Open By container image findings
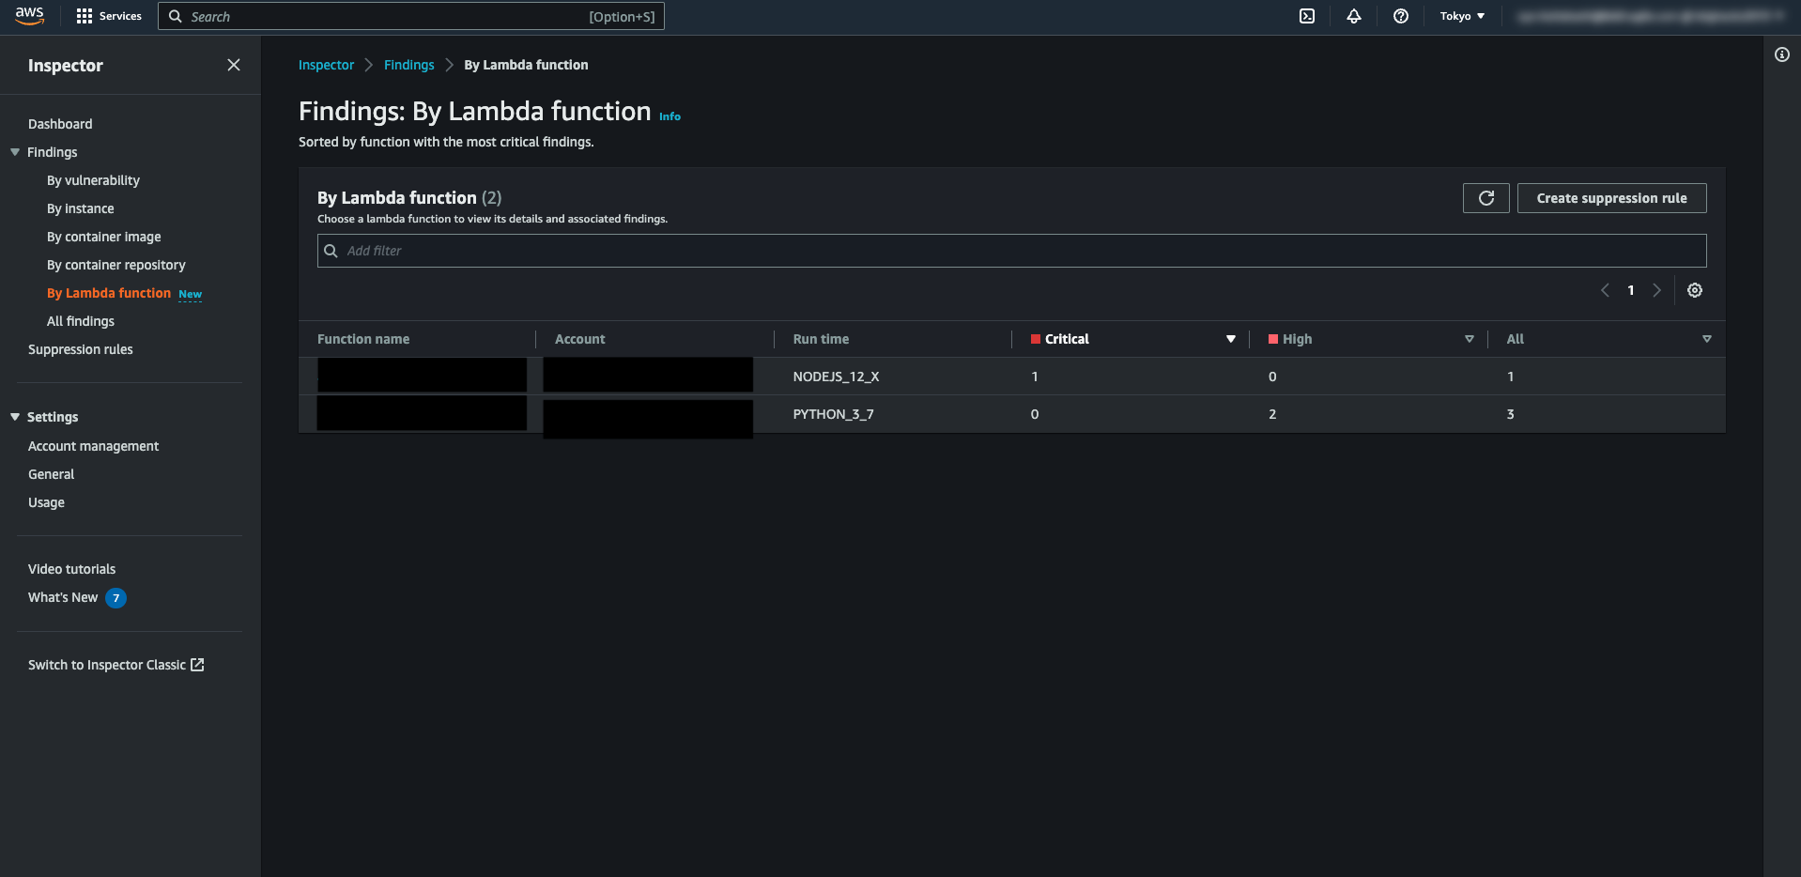 pyautogui.click(x=104, y=237)
